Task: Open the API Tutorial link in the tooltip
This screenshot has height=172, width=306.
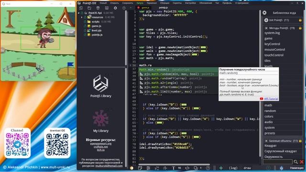Action: [271, 99]
